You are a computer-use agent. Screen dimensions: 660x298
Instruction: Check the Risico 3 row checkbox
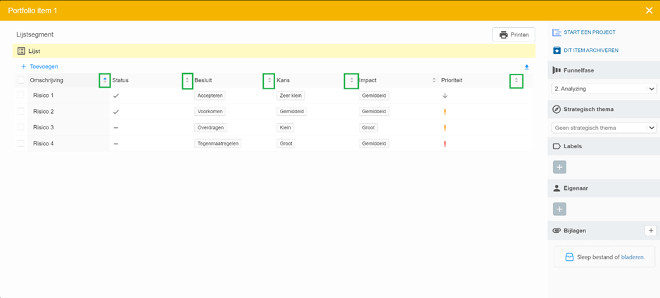click(x=20, y=127)
